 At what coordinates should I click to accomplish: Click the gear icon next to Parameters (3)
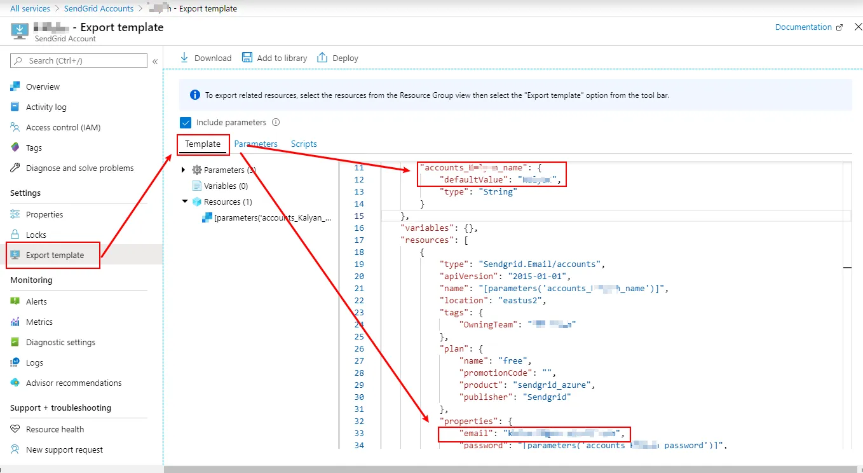click(197, 170)
